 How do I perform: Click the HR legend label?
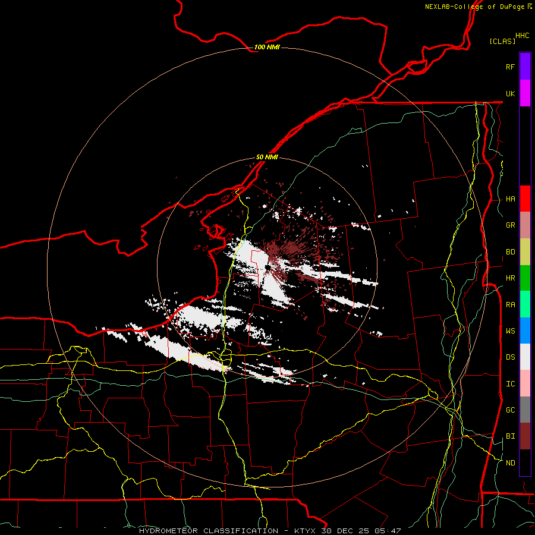click(510, 278)
